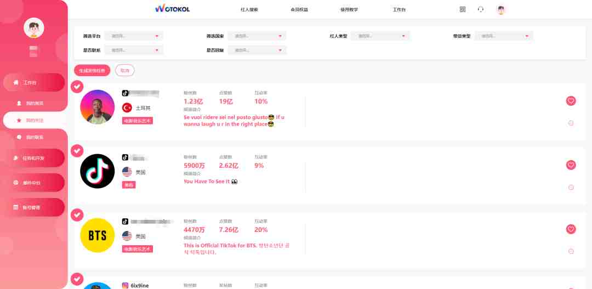Click the user avatar in top header
This screenshot has height=289, width=592.
tap(501, 10)
